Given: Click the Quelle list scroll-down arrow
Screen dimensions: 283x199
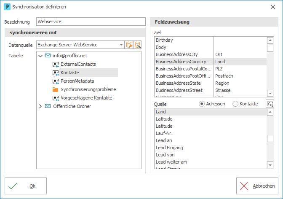Looking at the screenshot, I should coord(270,165).
